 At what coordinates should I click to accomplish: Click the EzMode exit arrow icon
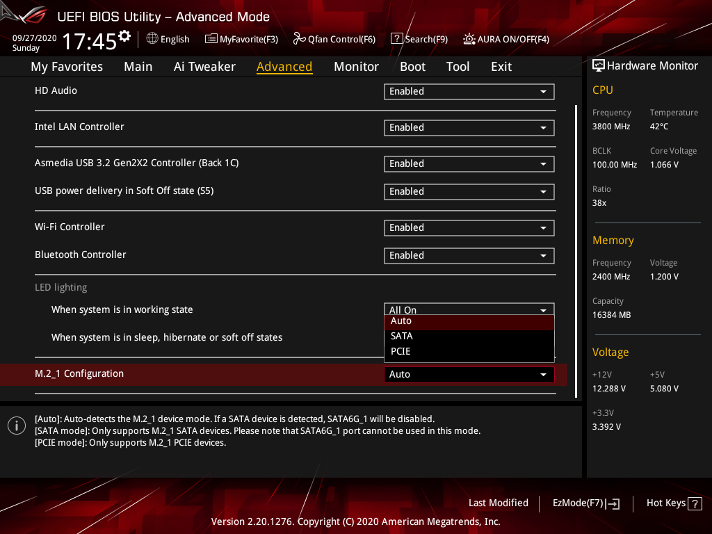[x=613, y=503]
